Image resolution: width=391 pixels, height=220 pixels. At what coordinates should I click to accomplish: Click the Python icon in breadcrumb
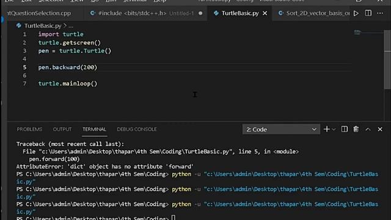pos(19,26)
